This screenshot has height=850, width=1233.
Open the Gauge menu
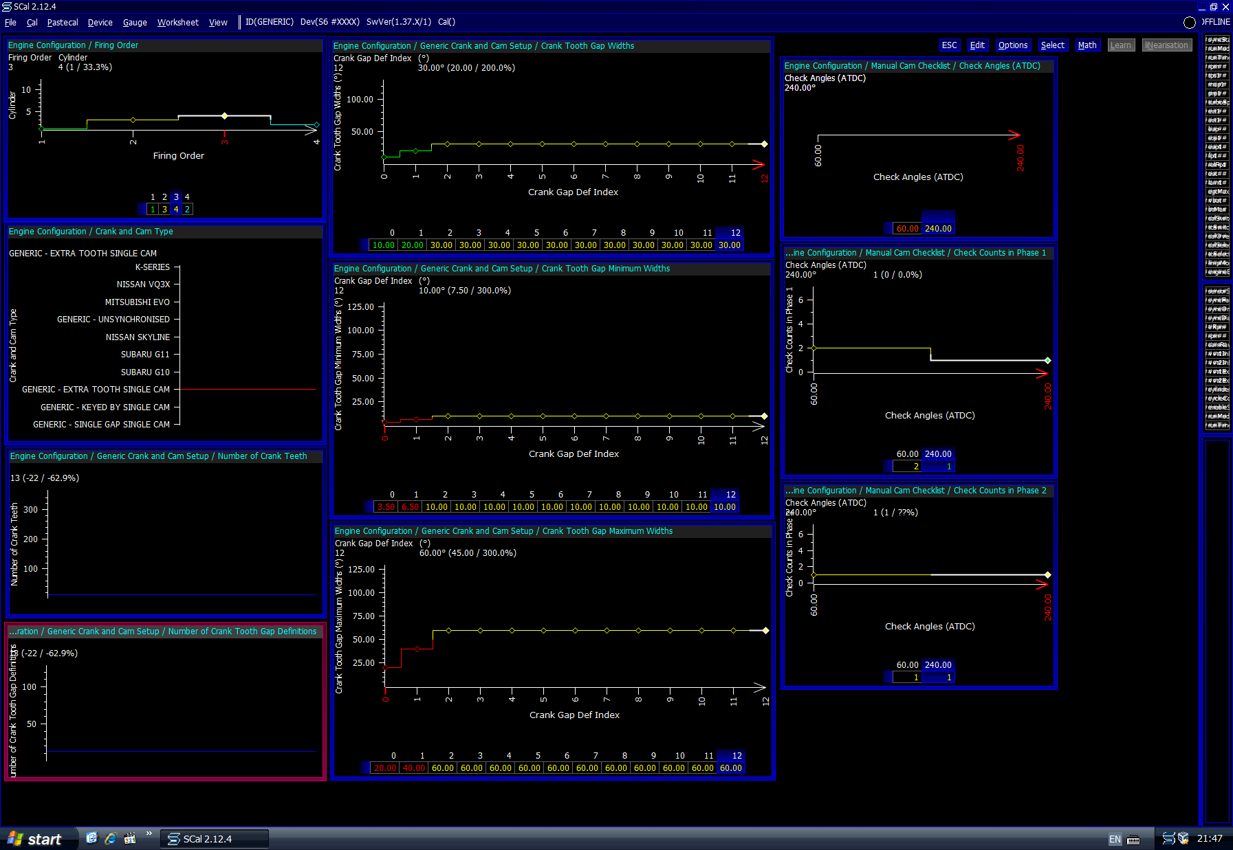coord(134,22)
